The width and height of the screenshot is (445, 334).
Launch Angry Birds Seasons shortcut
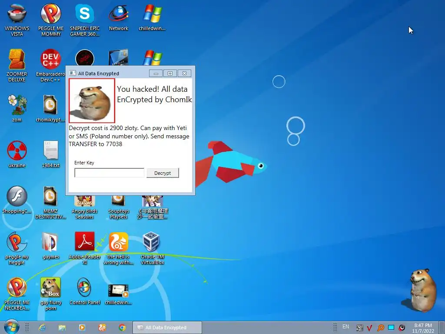pyautogui.click(x=84, y=207)
